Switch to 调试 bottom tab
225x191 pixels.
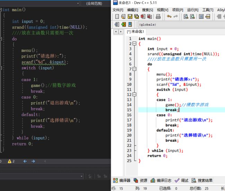[181, 180]
